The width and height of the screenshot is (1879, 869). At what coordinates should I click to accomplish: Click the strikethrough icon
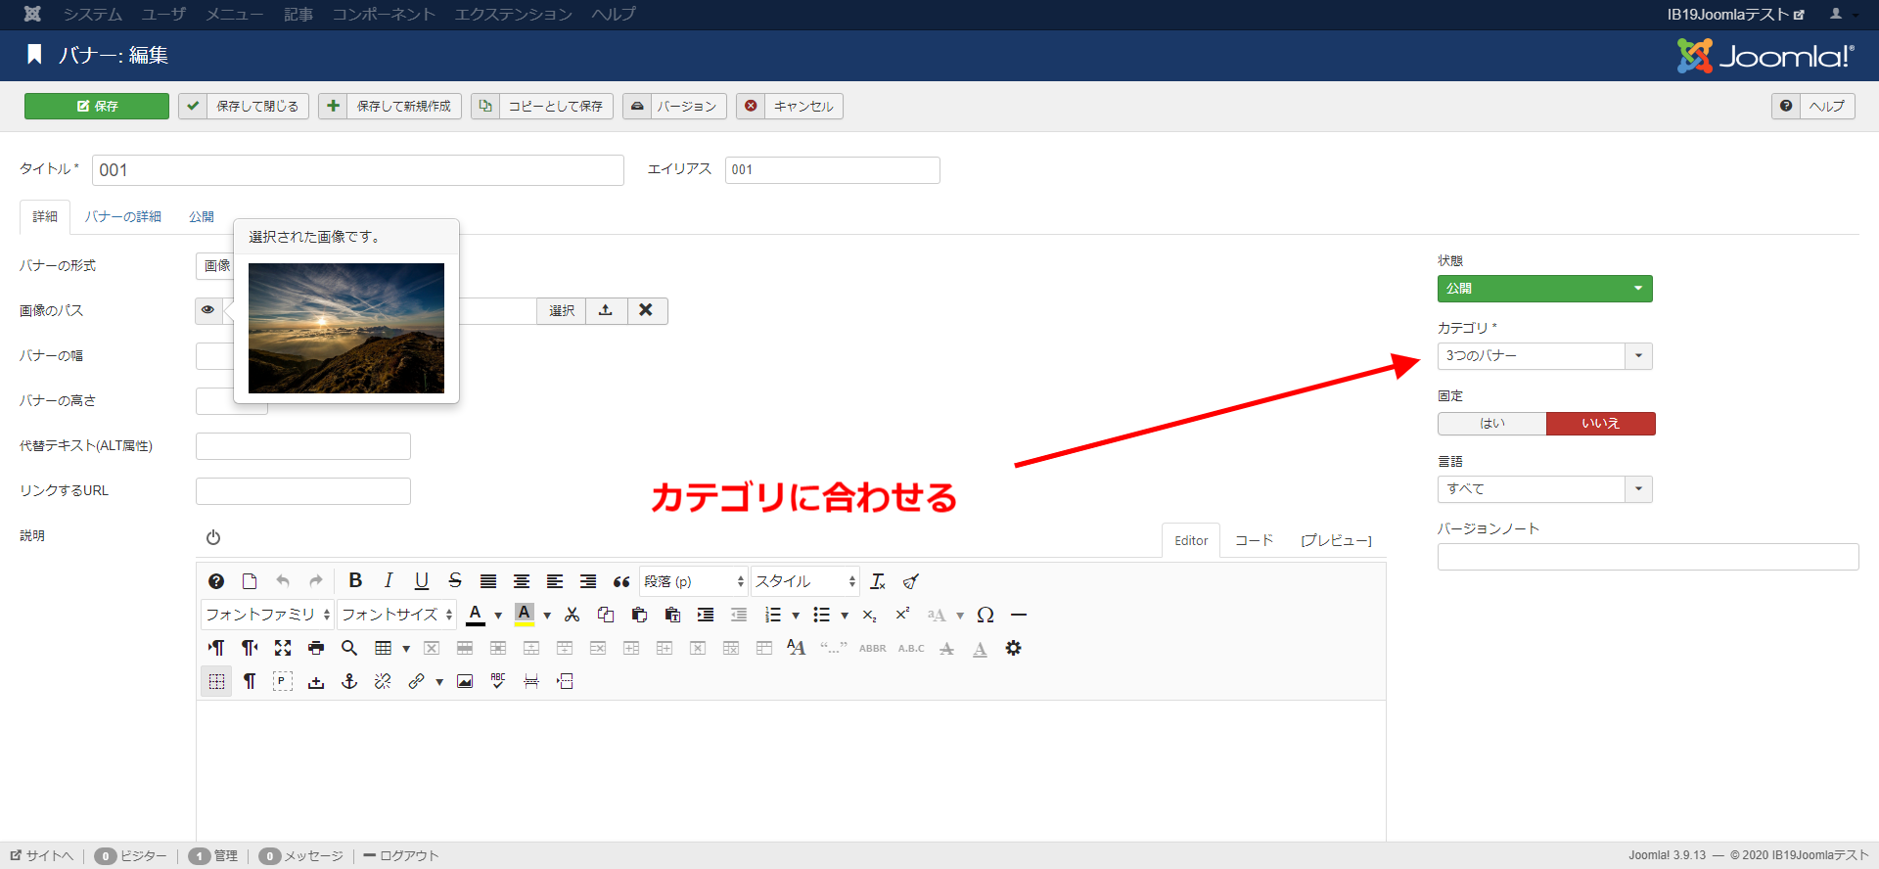455,581
